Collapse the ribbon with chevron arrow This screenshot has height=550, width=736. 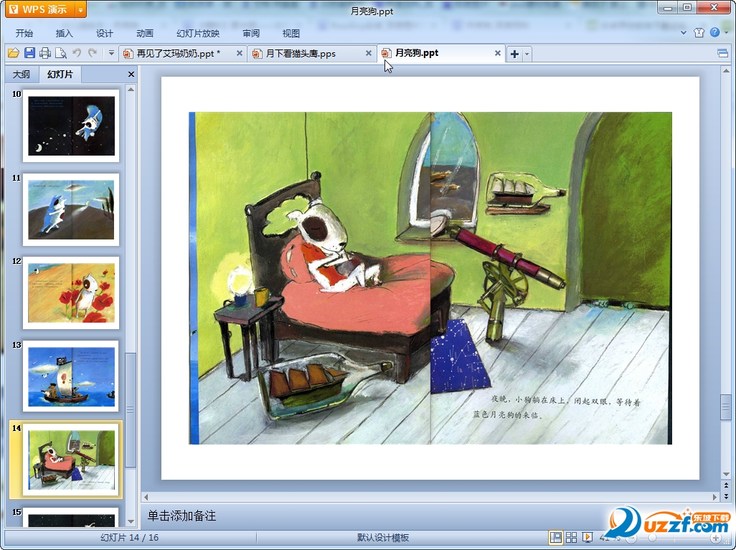point(684,33)
